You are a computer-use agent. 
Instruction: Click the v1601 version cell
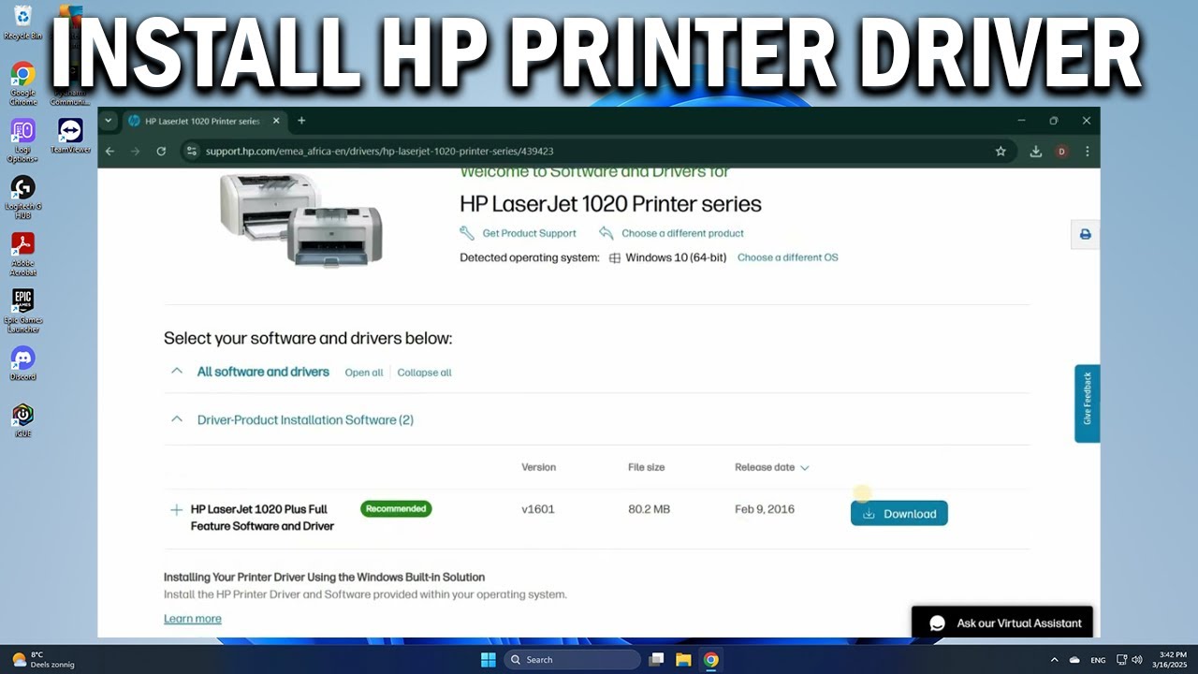pyautogui.click(x=538, y=509)
